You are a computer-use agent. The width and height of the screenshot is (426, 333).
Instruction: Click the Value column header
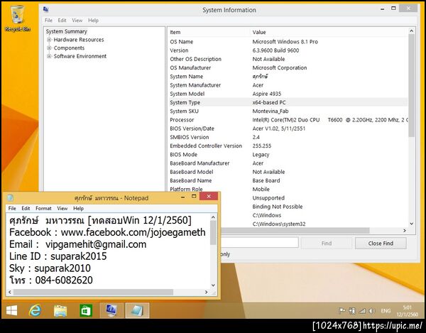(x=329, y=32)
